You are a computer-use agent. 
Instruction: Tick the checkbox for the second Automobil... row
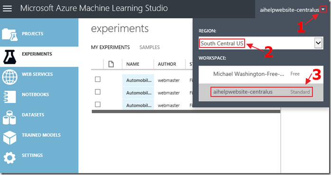tap(98, 92)
